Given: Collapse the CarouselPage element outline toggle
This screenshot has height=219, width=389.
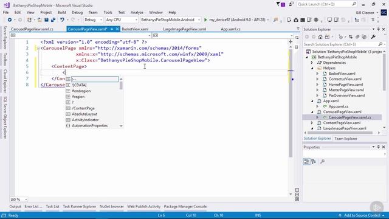Looking at the screenshot, I should click(x=38, y=48).
